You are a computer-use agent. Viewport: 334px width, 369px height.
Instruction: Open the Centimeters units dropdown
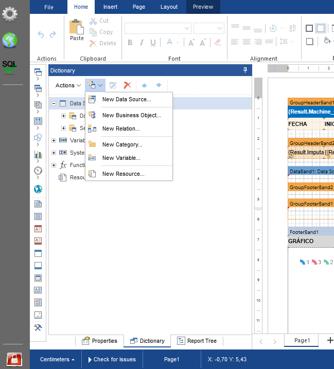(57, 359)
